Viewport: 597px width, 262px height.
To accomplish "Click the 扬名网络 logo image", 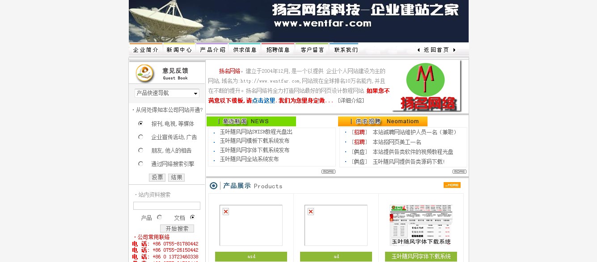I will [x=426, y=86].
